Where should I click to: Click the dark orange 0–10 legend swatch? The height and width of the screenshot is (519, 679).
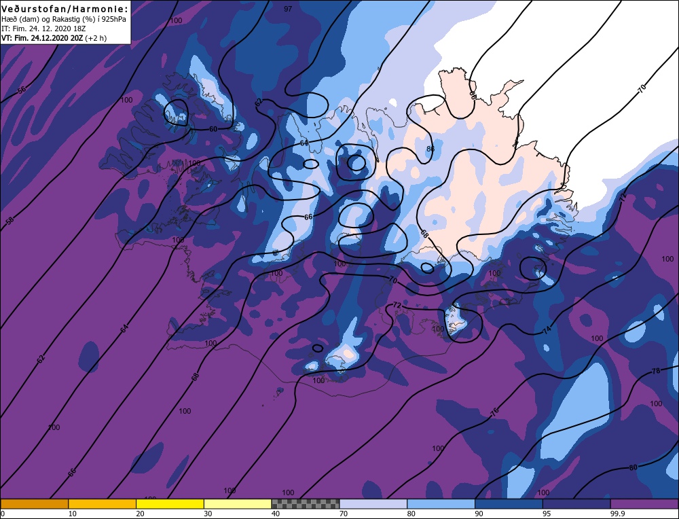point(34,504)
